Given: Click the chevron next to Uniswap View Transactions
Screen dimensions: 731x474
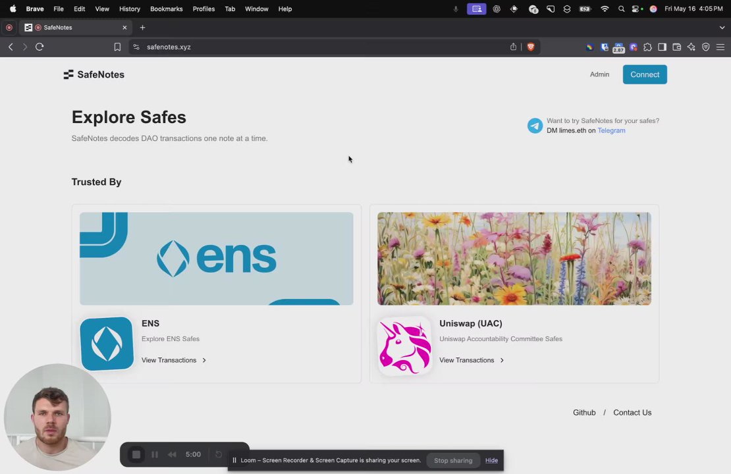Looking at the screenshot, I should (x=502, y=360).
